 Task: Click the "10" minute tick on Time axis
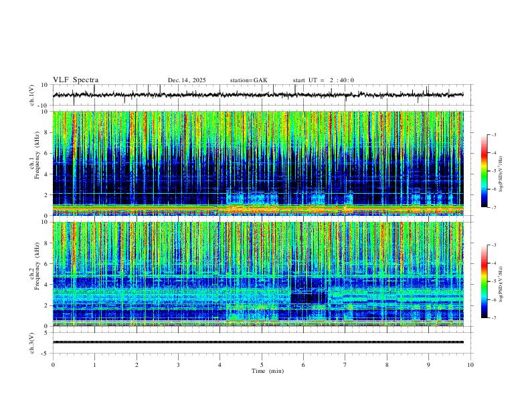coord(470,365)
